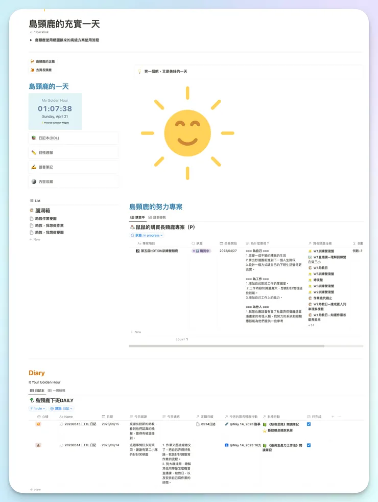378x502 pixels.
Task: Open the 斜槓週報 page button
Action: (73, 153)
